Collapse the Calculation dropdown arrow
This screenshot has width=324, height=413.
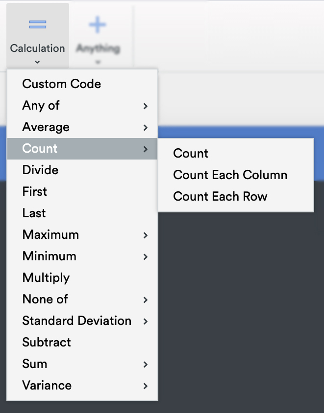pos(37,62)
